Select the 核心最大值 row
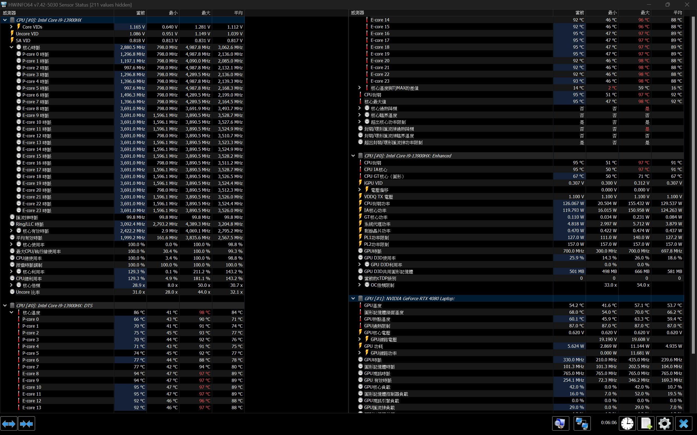 point(516,102)
